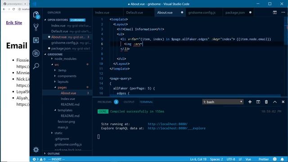Open the ___explore GraphQL link in terminal
This screenshot has width=288, height=162.
[176, 128]
